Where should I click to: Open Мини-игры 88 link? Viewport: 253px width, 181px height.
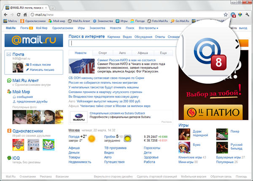click(188, 162)
